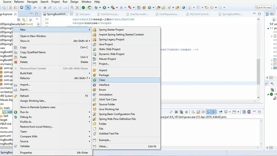Click Import... in context menu
277x156 pixels.
pyautogui.click(x=25, y=85)
